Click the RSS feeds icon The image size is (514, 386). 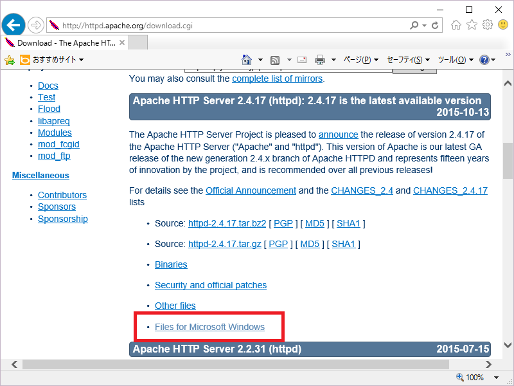pos(275,60)
